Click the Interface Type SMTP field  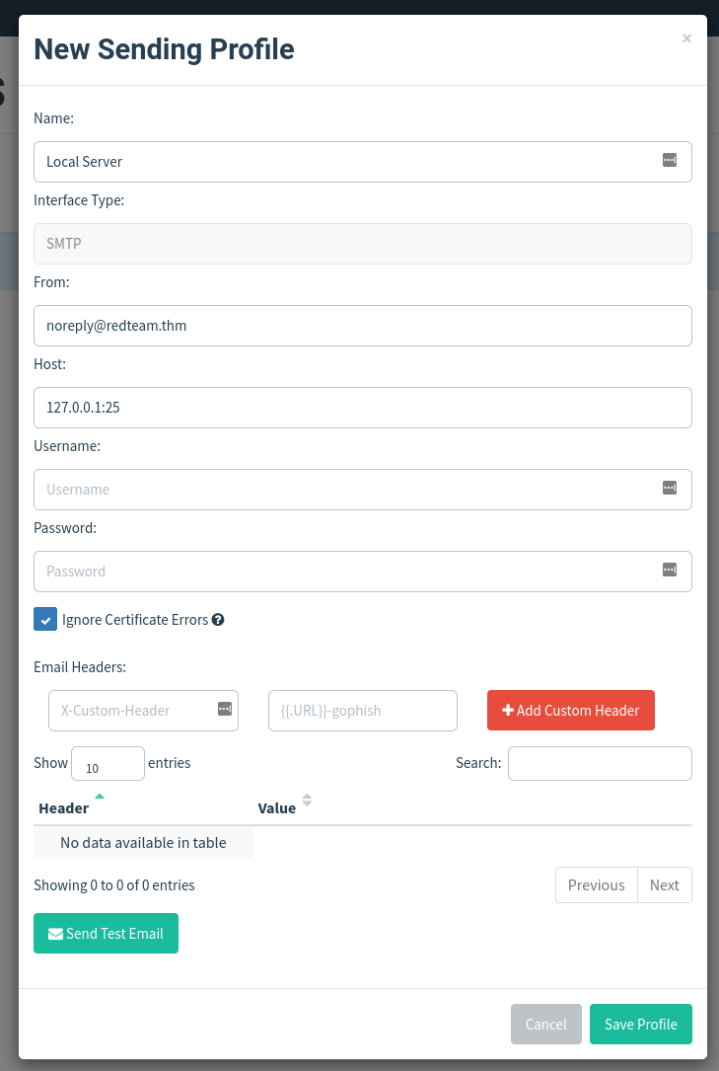click(362, 244)
